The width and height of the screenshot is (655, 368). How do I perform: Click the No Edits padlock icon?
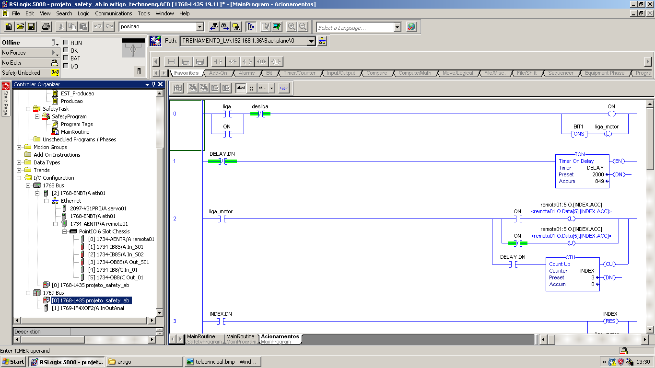click(55, 63)
